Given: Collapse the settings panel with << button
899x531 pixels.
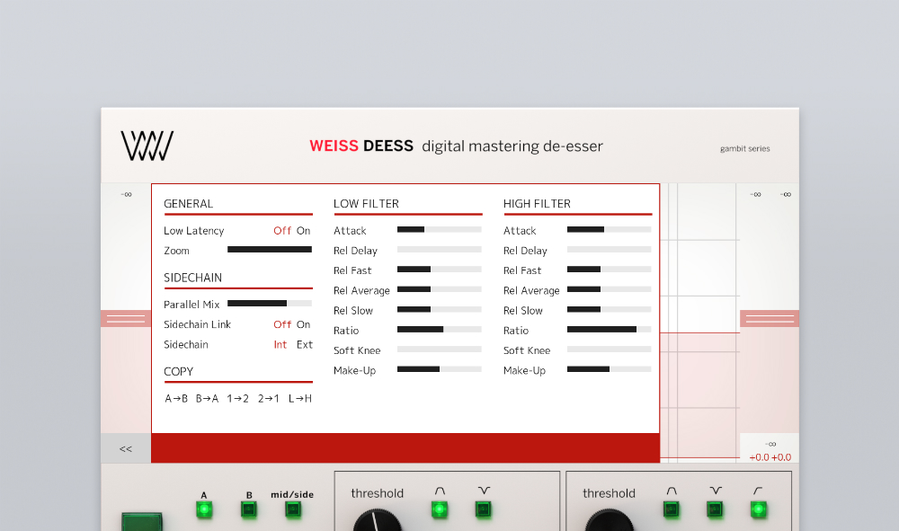Looking at the screenshot, I should tap(126, 448).
